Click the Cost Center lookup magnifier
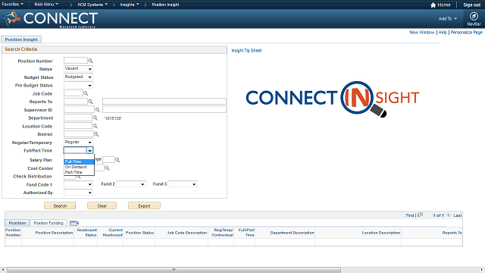 coord(107,168)
